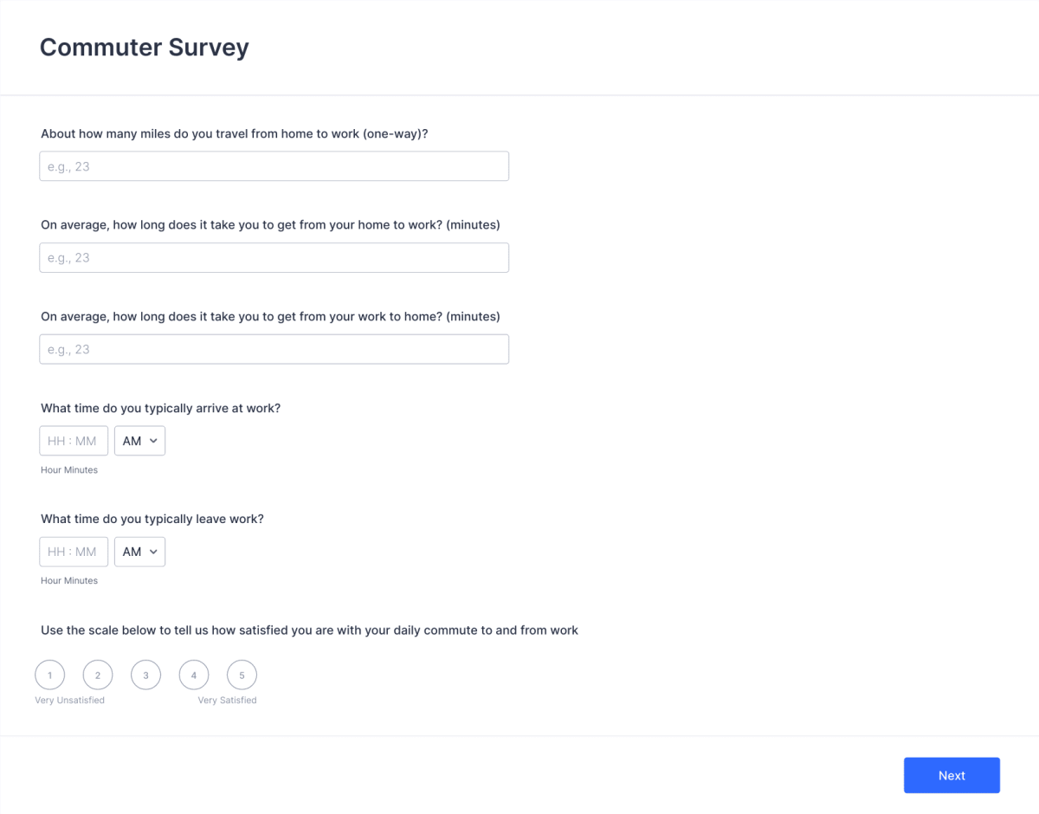Expand the chevron on the first AM selector
Viewport: 1039px width, 814px height.
coord(152,441)
